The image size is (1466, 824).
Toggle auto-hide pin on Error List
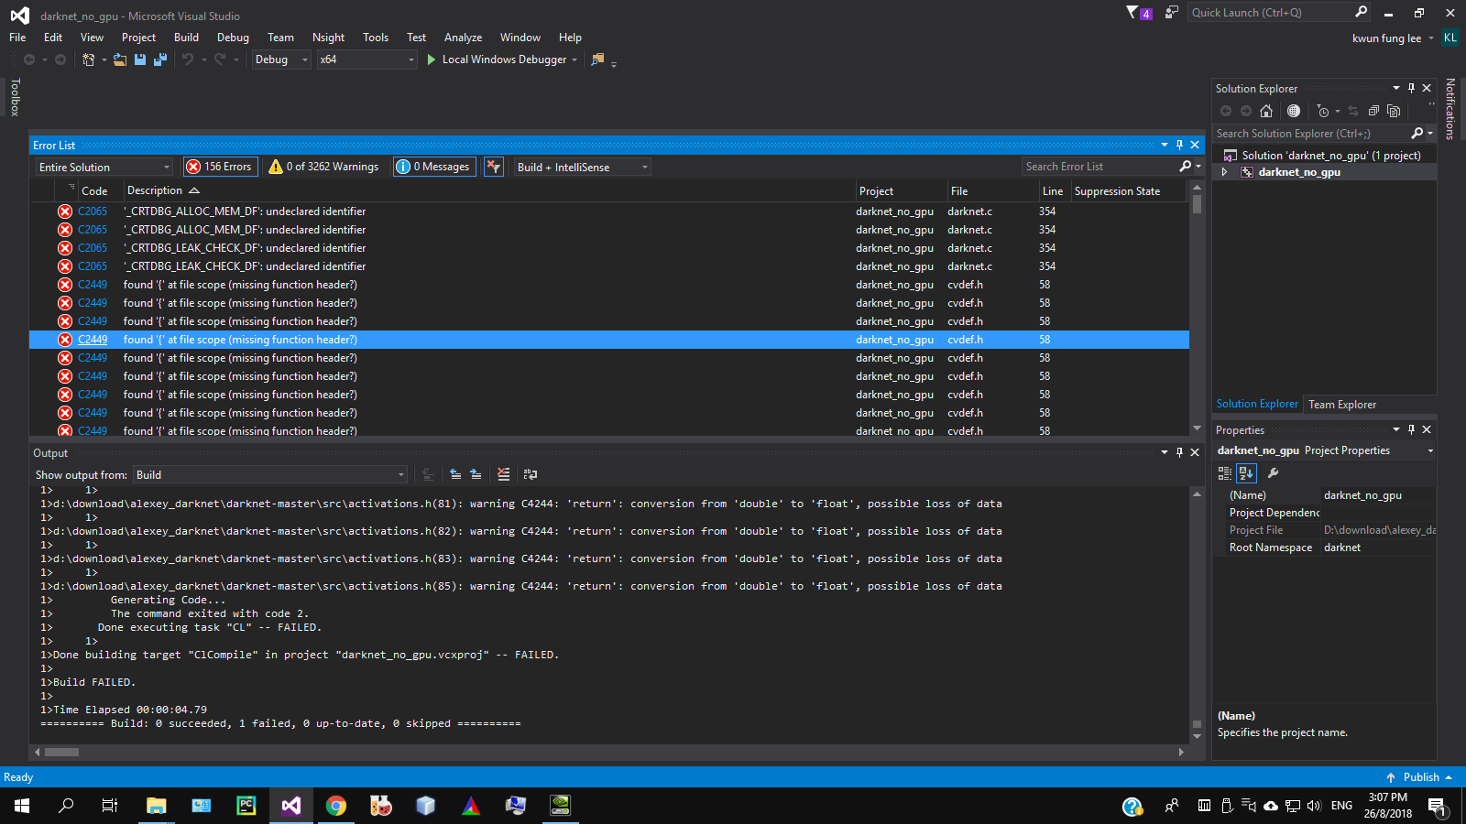tap(1179, 145)
